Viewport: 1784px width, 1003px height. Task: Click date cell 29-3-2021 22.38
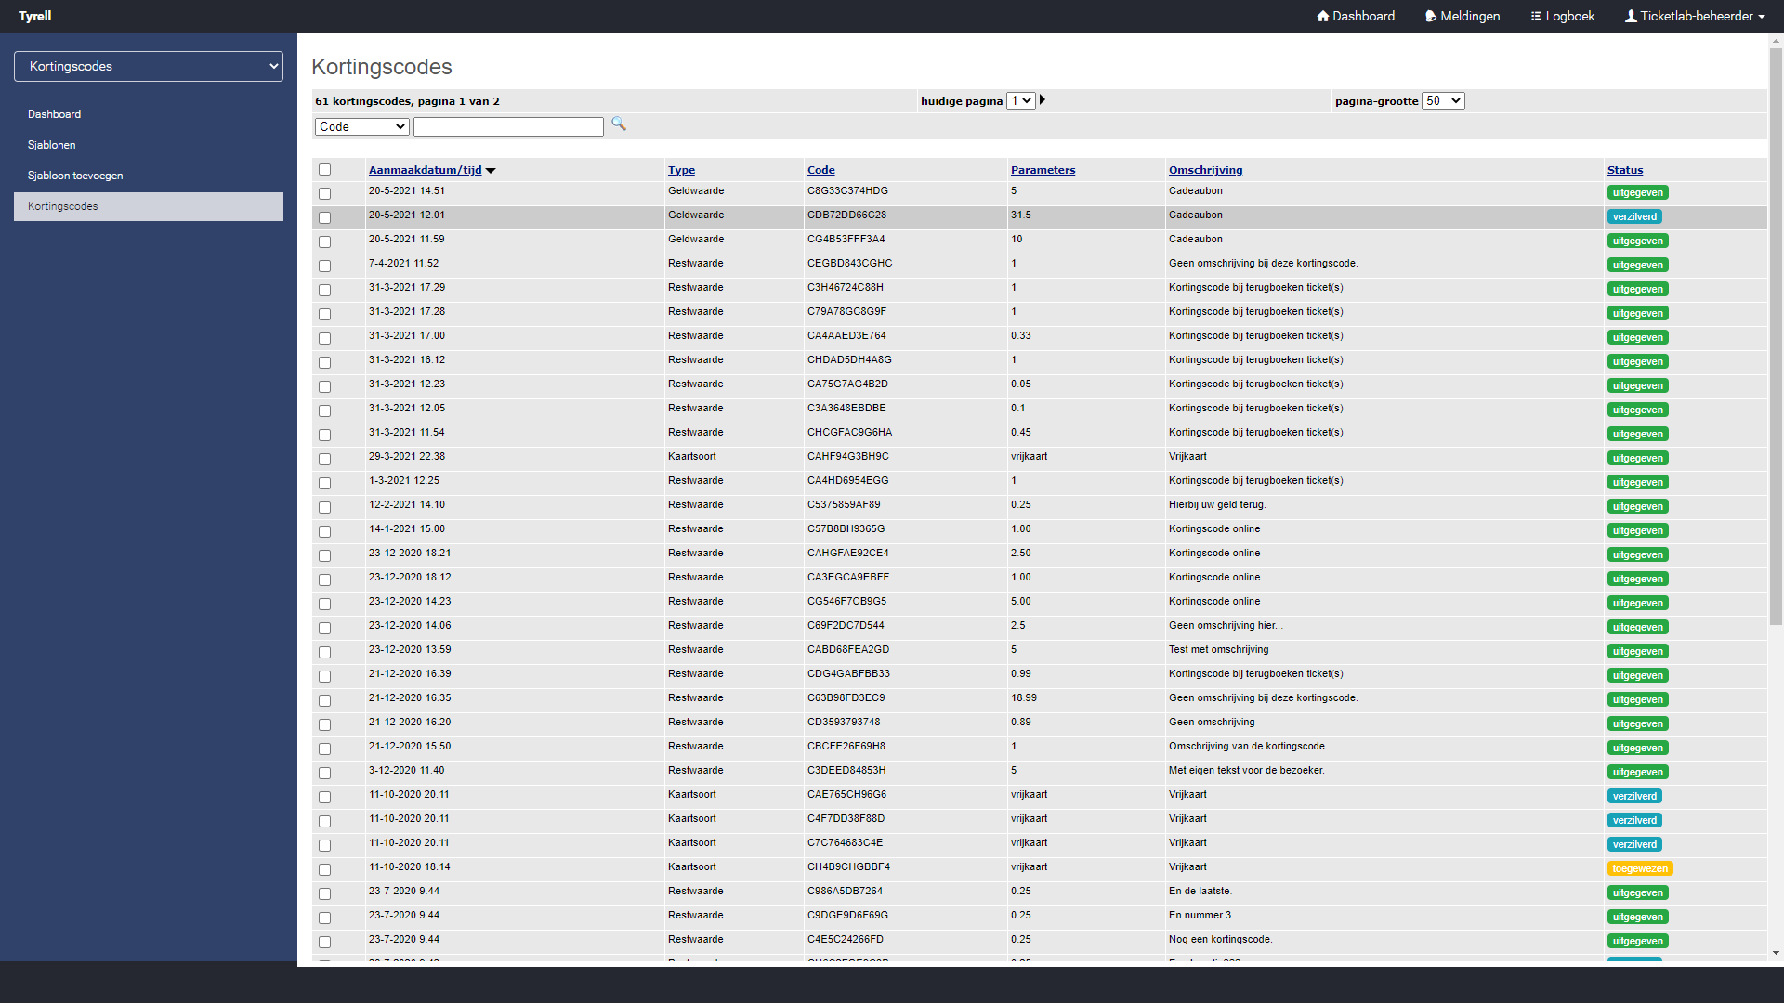(407, 457)
